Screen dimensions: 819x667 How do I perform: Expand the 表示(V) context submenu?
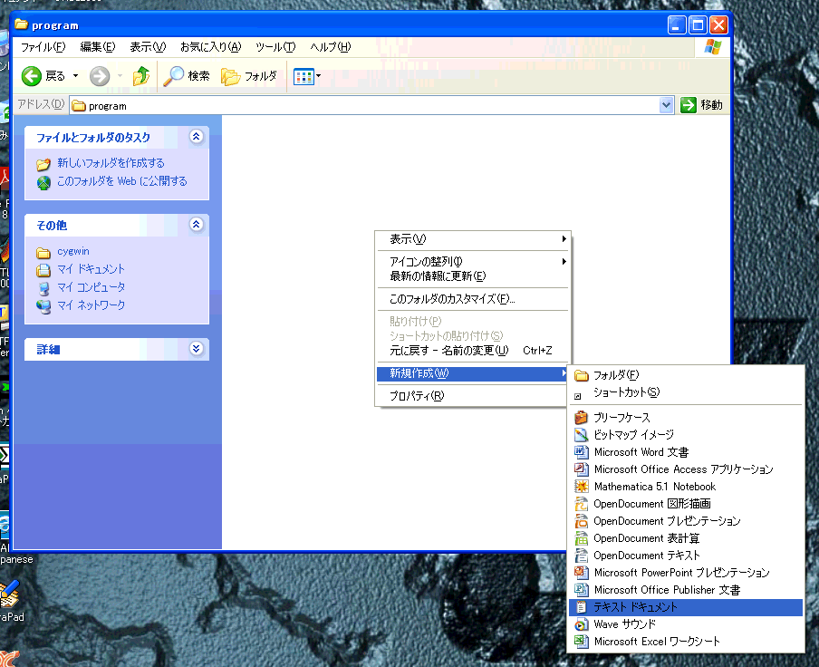tap(564, 238)
